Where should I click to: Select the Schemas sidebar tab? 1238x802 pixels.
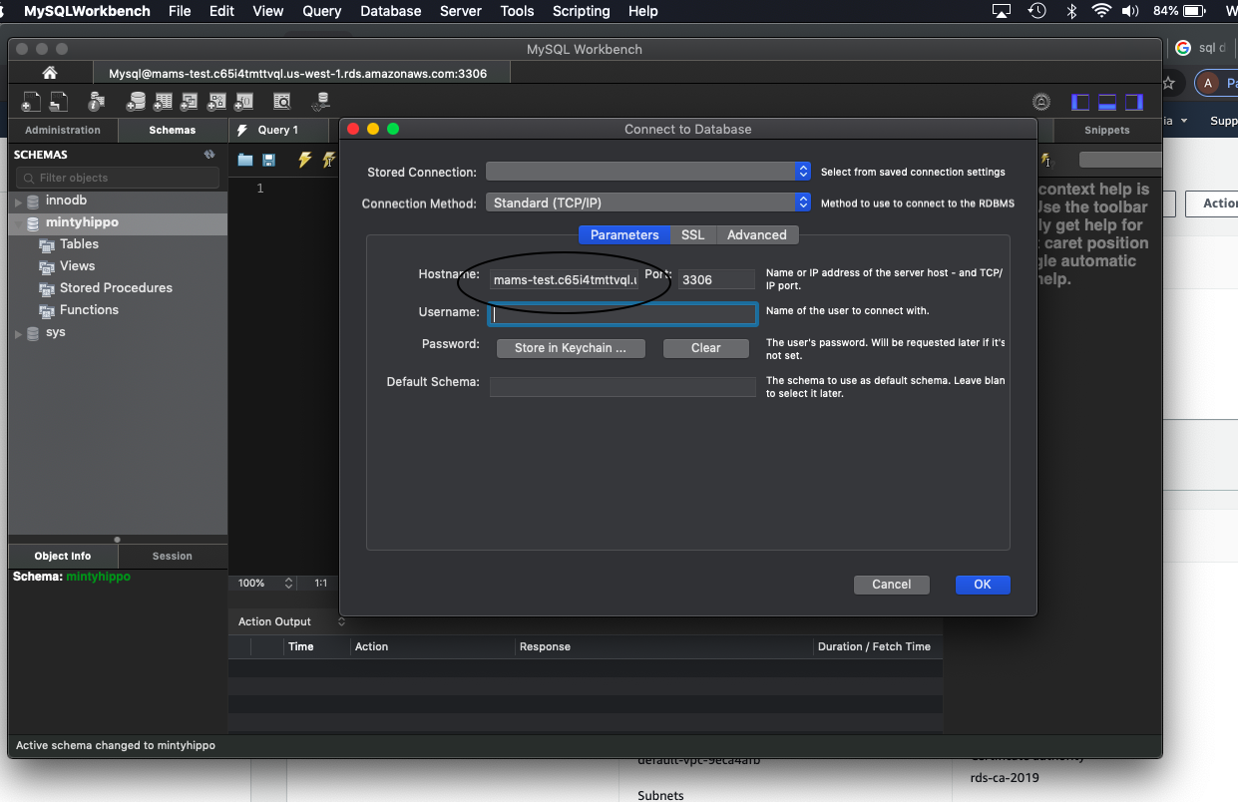click(173, 130)
